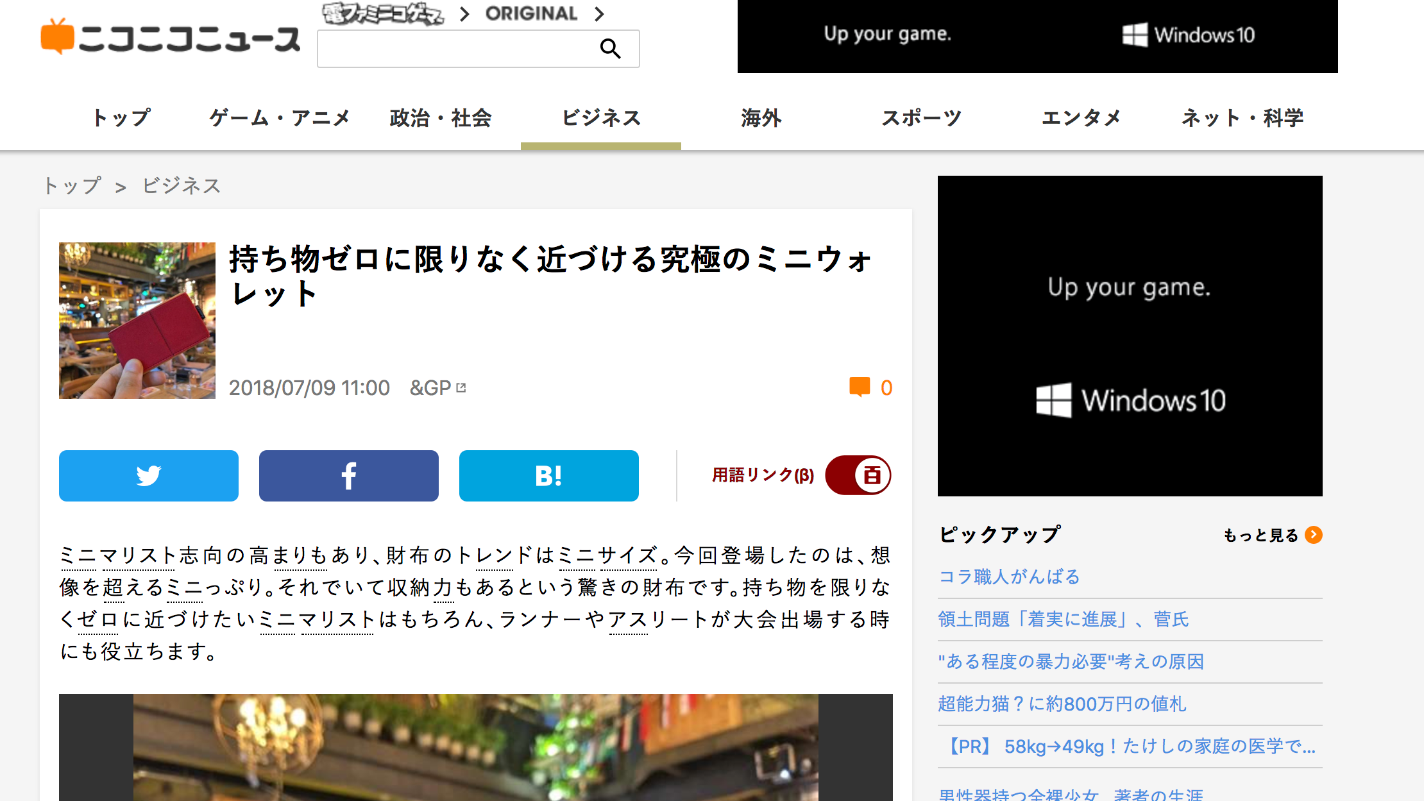Click chevron after ORIGINAL in header
This screenshot has height=801, width=1424.
point(599,13)
